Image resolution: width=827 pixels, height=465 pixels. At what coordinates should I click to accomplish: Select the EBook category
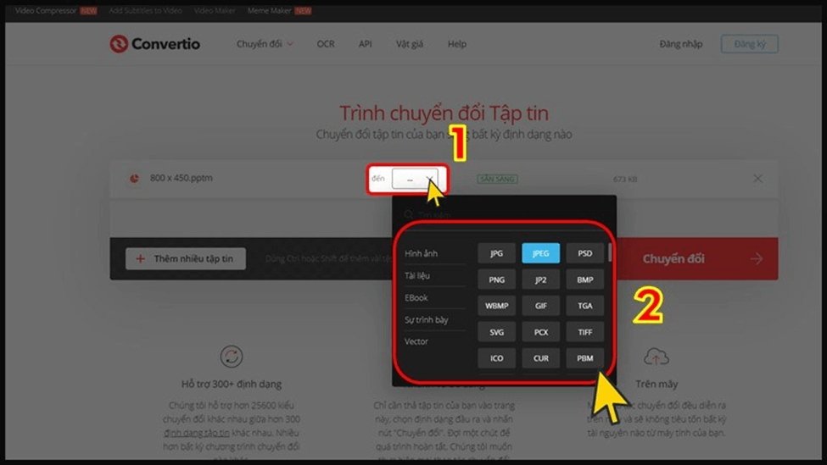(416, 297)
